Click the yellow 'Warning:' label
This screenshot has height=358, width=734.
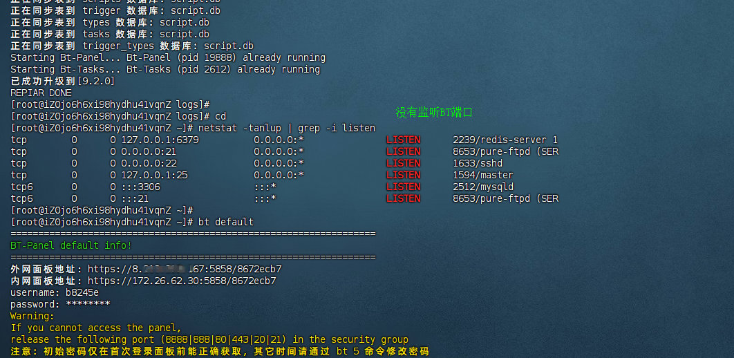click(32, 316)
